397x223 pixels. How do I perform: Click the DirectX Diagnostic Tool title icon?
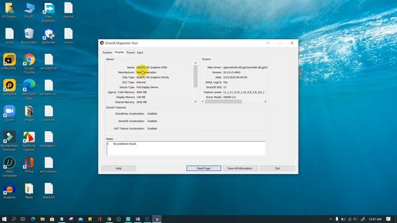pos(102,43)
